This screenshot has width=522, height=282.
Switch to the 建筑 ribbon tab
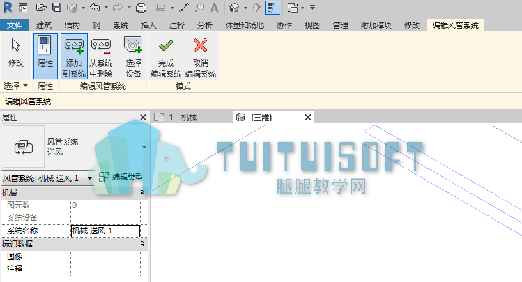(44, 26)
